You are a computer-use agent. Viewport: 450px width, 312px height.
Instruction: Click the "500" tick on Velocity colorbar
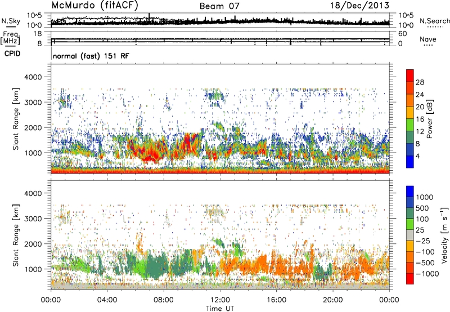click(422, 208)
